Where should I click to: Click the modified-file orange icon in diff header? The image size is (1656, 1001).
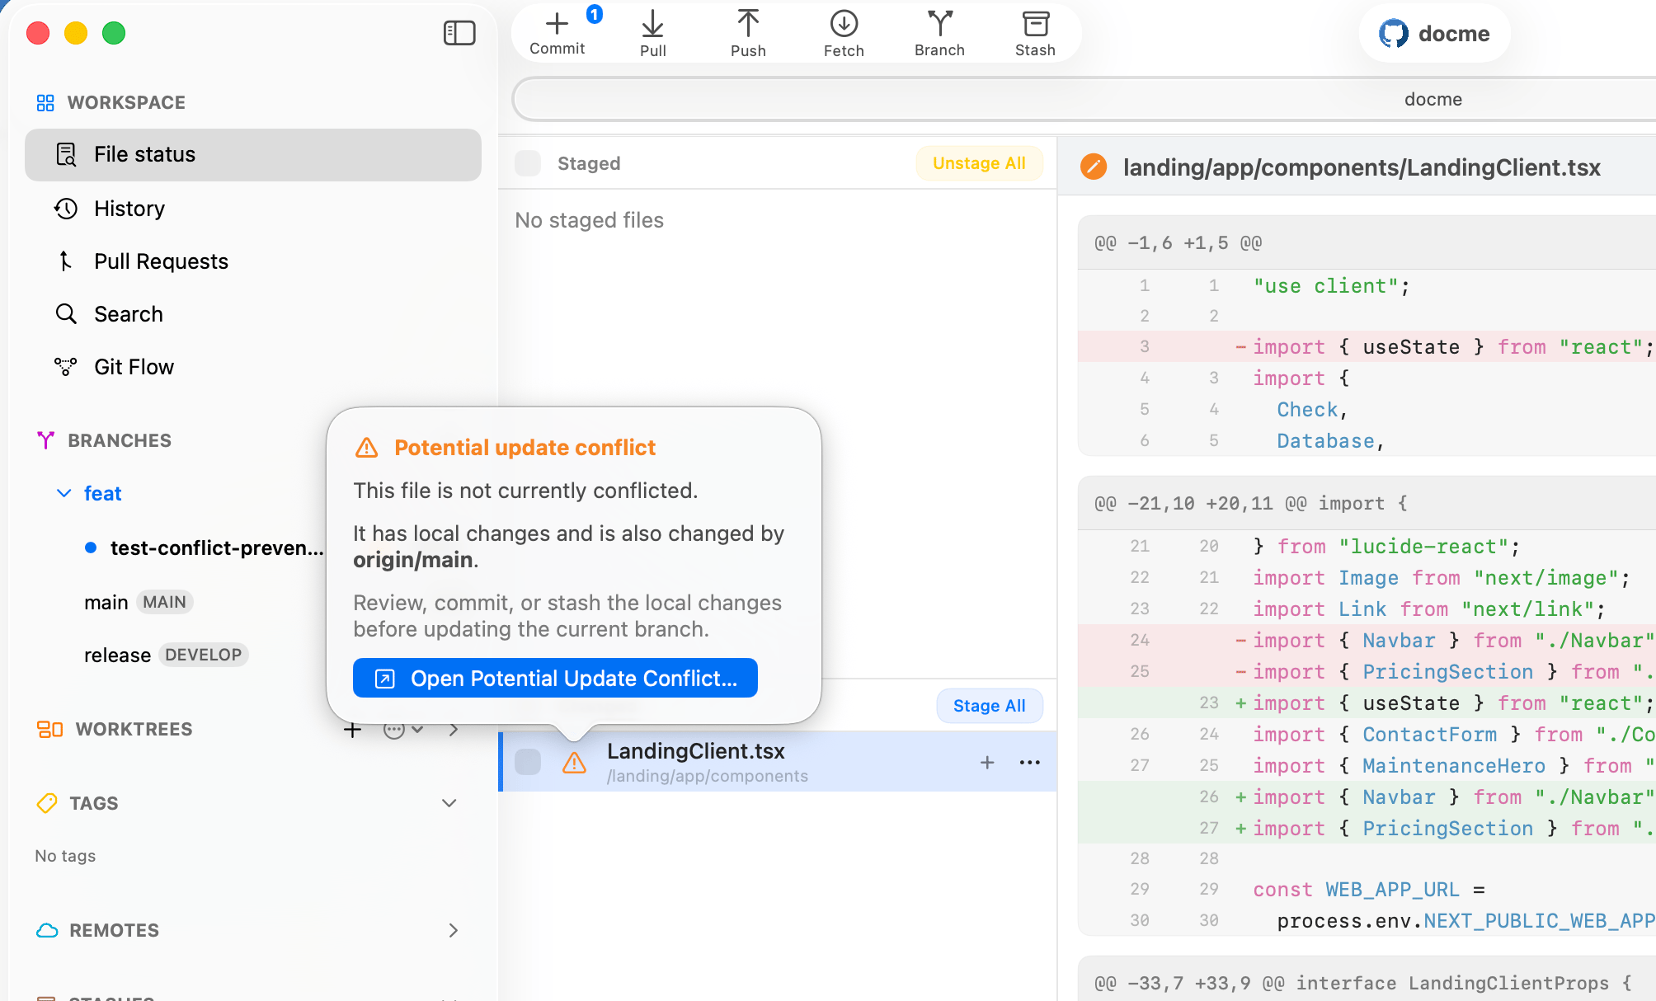(x=1094, y=167)
